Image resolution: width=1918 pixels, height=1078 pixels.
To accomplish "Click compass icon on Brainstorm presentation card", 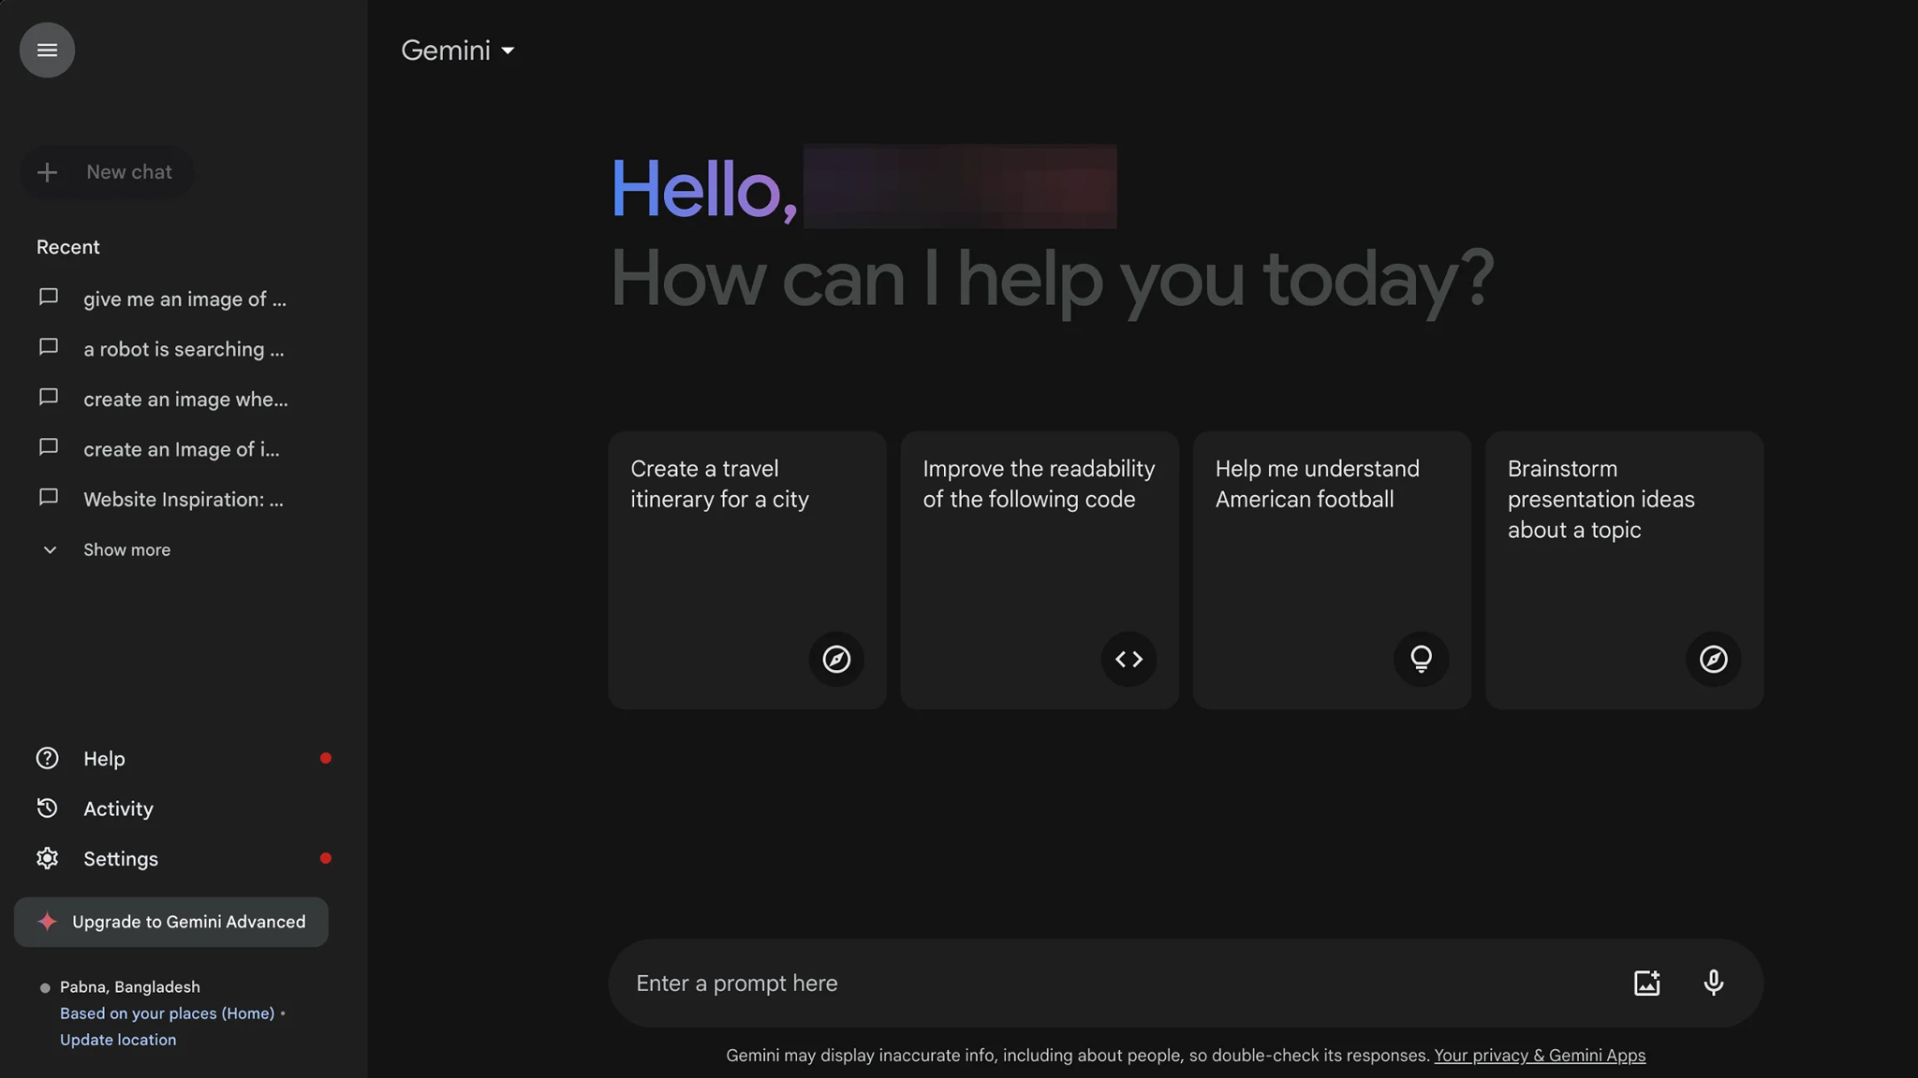I will click(x=1713, y=659).
